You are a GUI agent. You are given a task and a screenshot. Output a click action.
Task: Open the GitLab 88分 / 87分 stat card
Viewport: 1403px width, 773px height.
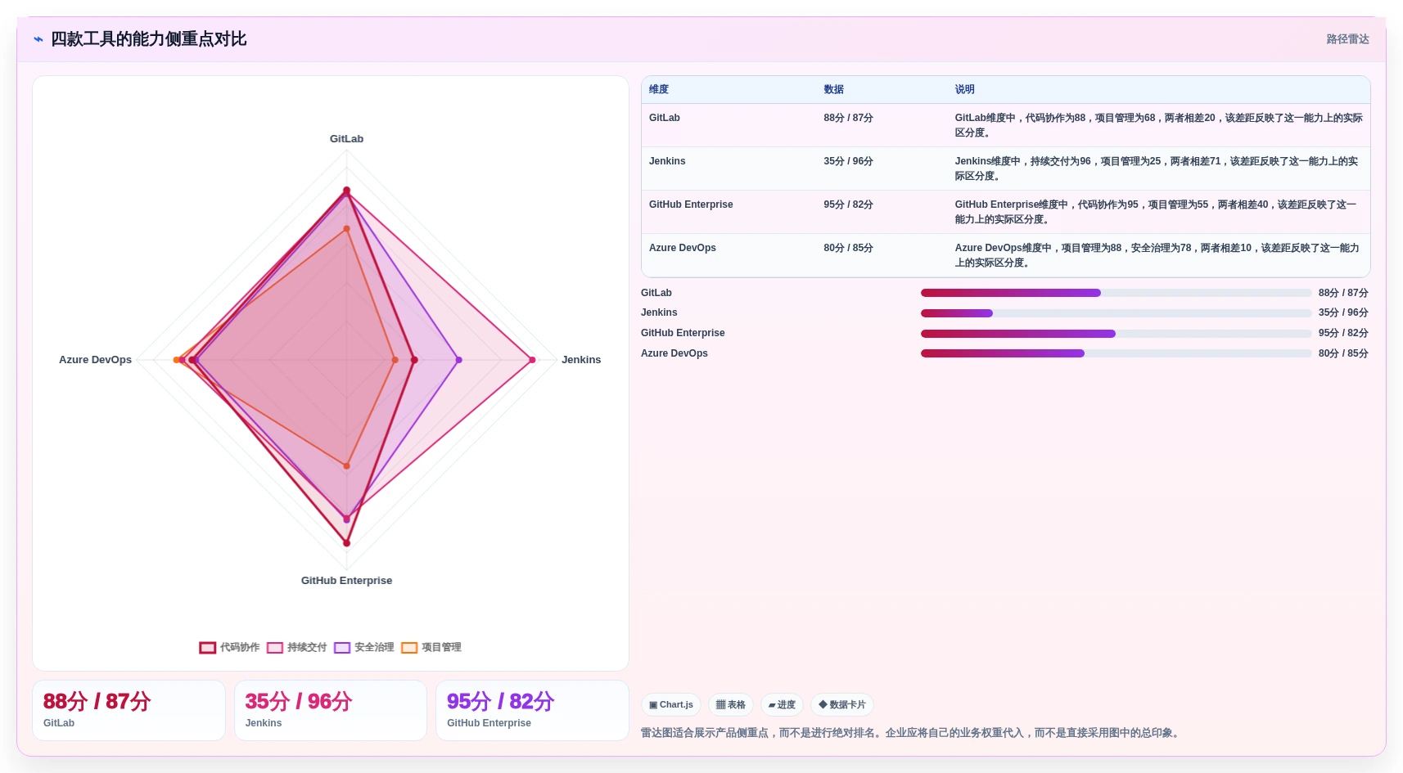point(129,711)
